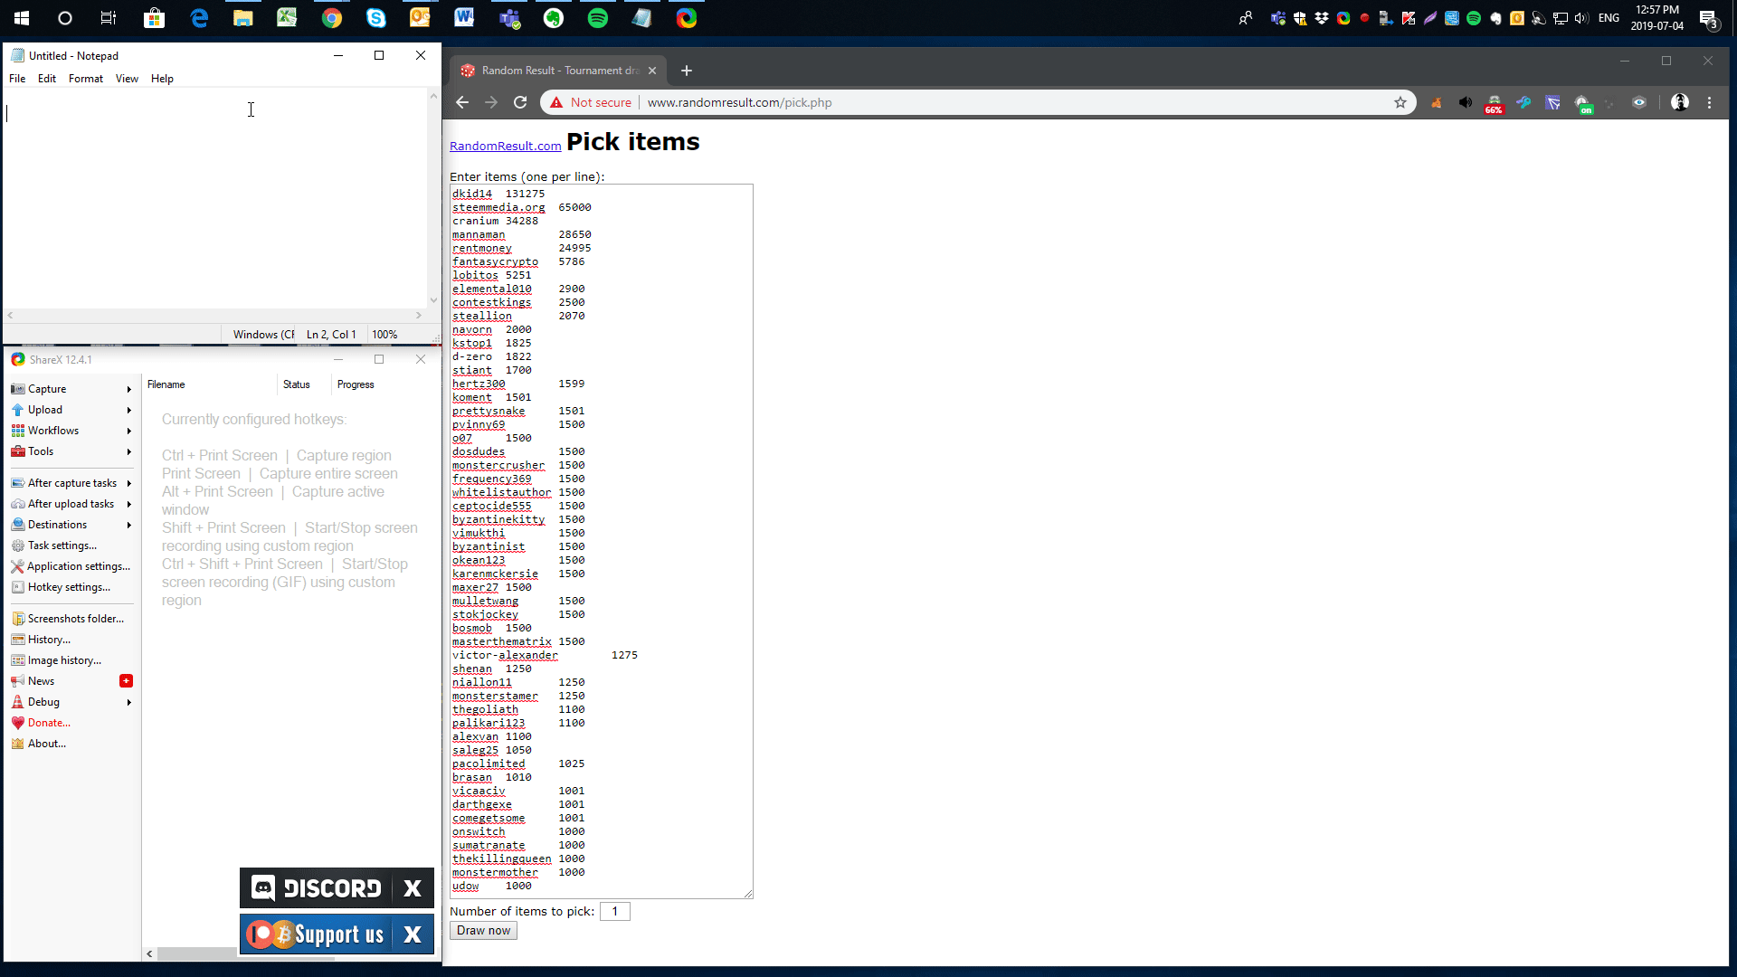Screen dimensions: 1737x977
Task: Expand the After capture tasks submenu
Action: click(x=129, y=483)
